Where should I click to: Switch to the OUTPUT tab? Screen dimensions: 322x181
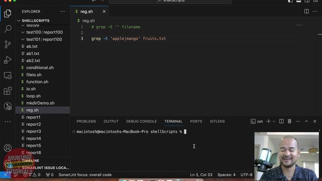[111, 121]
